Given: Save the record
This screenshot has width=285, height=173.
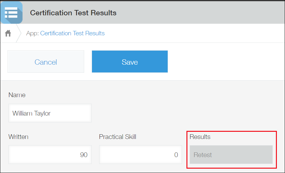Looking at the screenshot, I should [130, 62].
